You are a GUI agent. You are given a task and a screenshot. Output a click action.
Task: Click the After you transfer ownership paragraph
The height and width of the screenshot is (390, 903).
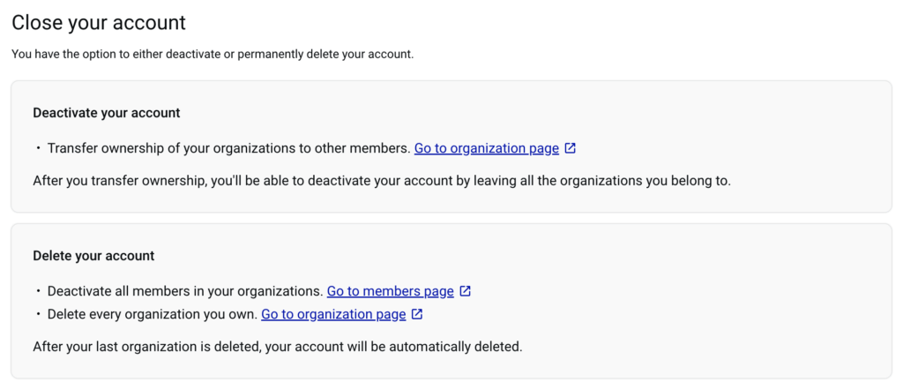382,181
